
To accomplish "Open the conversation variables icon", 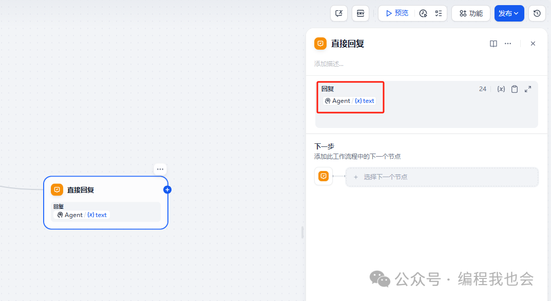I will tap(339, 13).
